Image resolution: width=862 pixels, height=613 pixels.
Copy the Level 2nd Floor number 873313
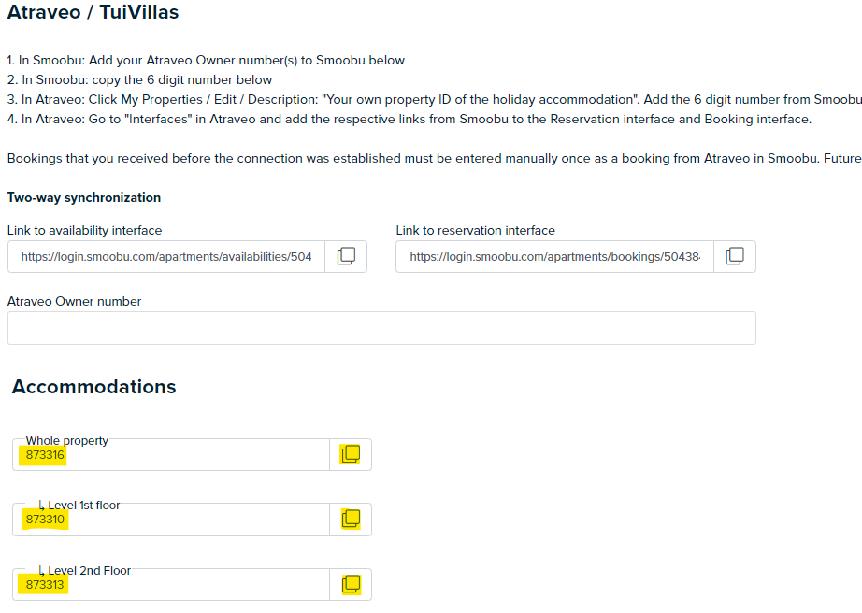351,584
